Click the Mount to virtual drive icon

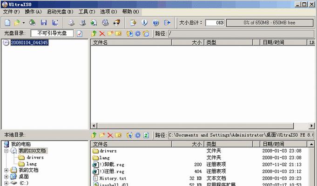(105, 23)
